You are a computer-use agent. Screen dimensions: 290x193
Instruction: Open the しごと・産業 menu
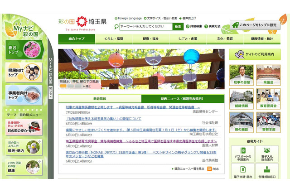click(x=188, y=39)
